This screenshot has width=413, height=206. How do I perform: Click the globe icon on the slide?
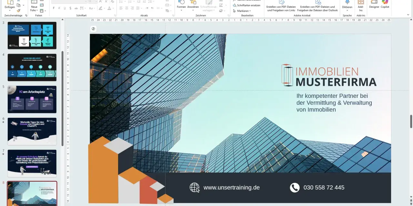click(195, 187)
